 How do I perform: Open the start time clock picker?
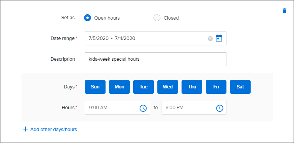point(143,108)
